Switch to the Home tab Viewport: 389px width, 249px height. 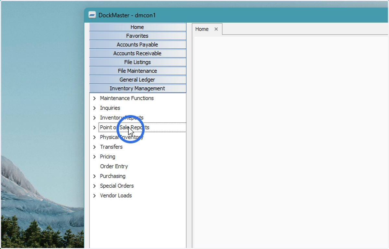tap(202, 29)
